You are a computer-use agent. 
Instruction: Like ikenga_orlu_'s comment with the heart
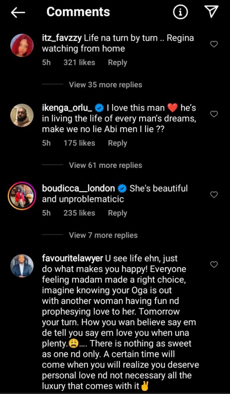click(214, 114)
